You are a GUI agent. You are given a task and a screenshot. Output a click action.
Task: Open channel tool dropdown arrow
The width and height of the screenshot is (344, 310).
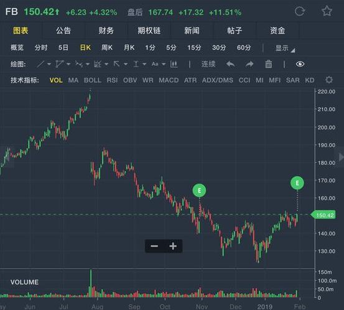(x=68, y=64)
